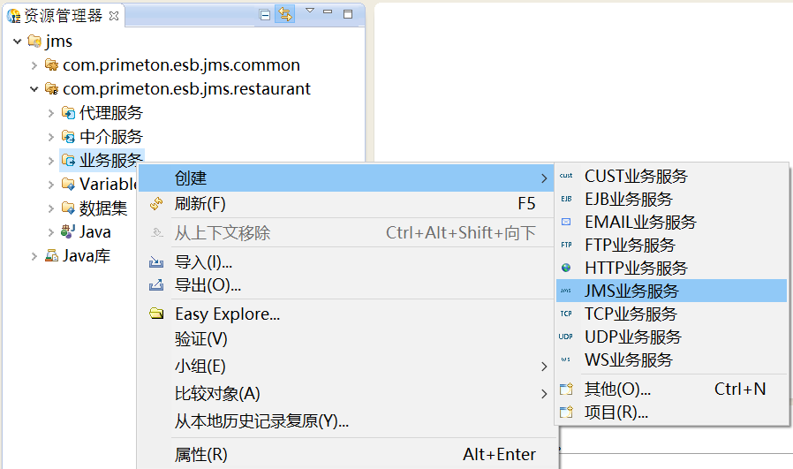The image size is (793, 469).
Task: Click the WS业务服务 icon
Action: point(566,359)
